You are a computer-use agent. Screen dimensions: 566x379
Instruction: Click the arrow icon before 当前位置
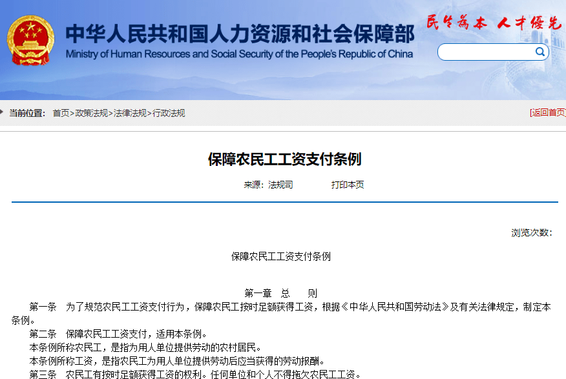click(3, 112)
